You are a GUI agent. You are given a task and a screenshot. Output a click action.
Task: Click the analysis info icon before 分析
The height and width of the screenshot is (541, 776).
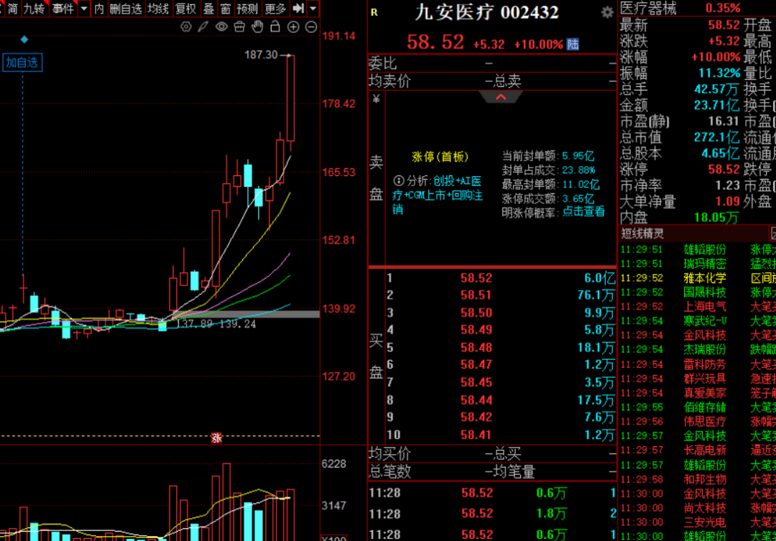(x=398, y=180)
